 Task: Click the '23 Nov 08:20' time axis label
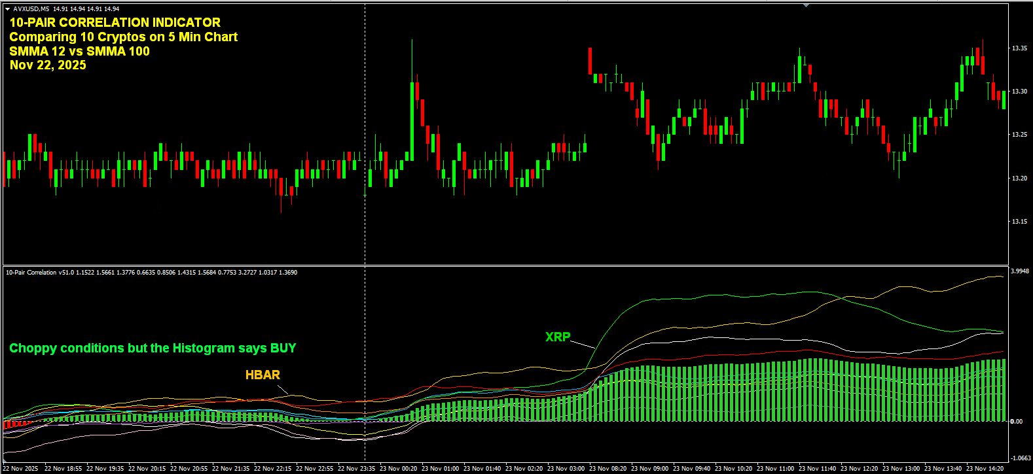coord(608,469)
